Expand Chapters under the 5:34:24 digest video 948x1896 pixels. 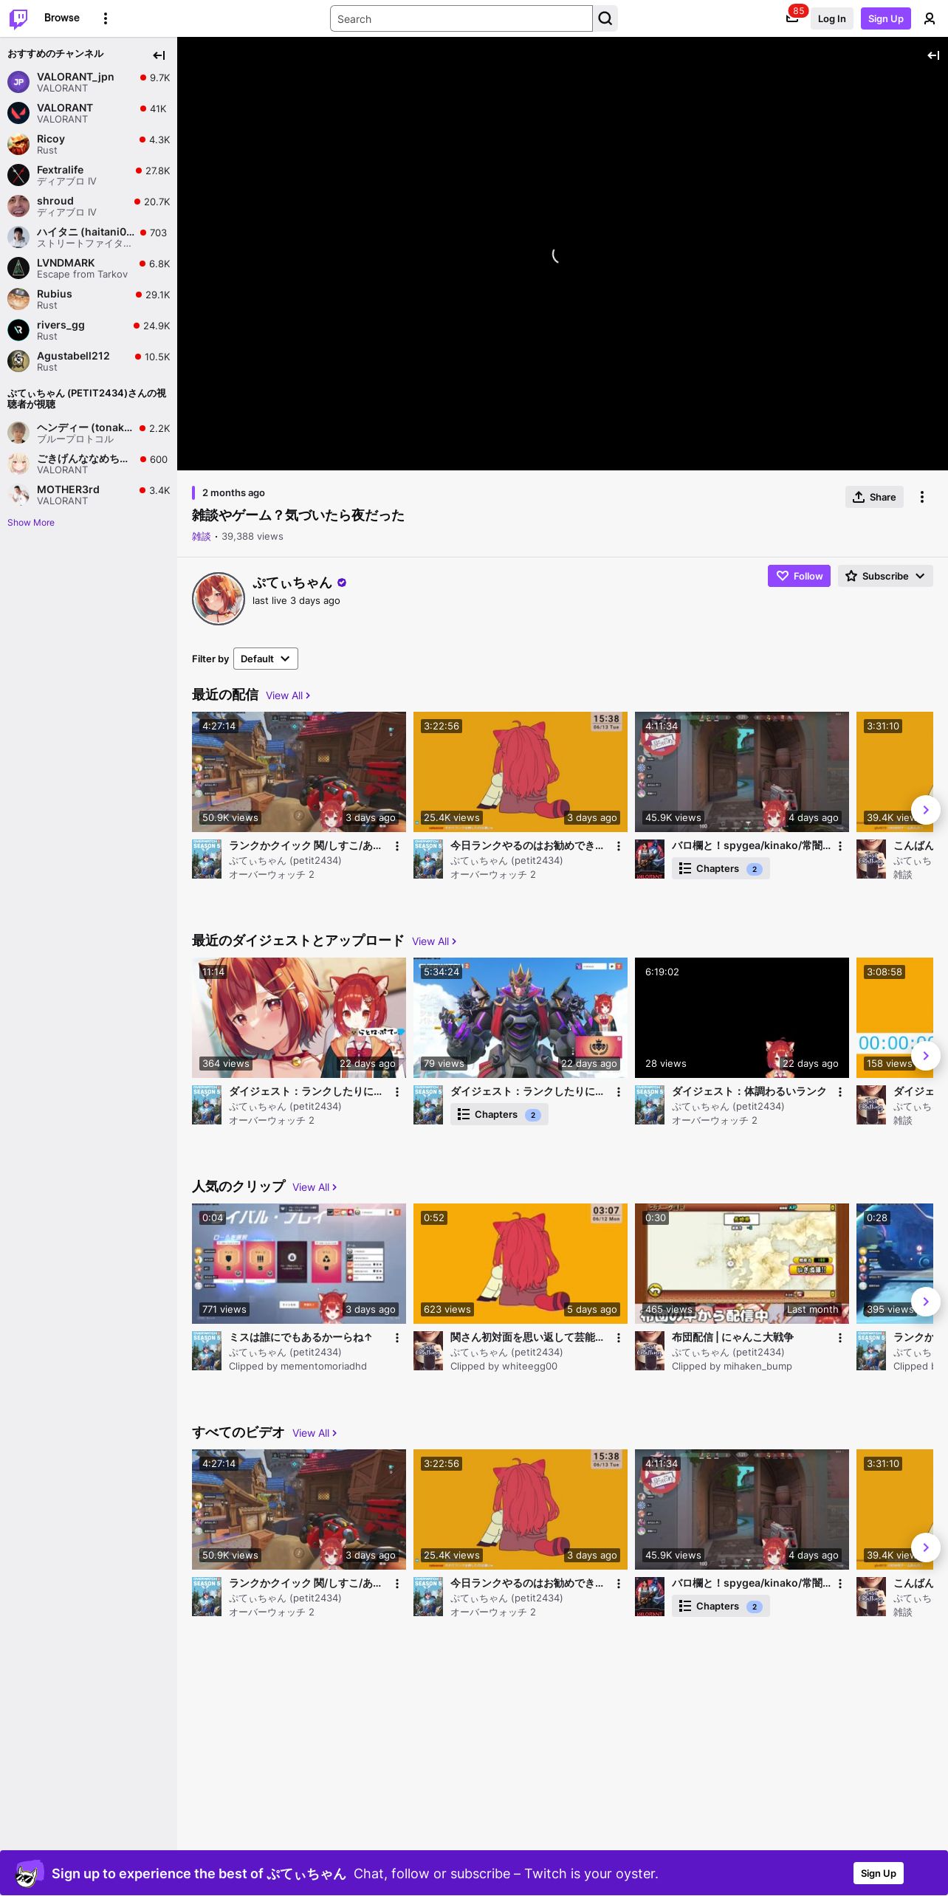(x=499, y=1115)
